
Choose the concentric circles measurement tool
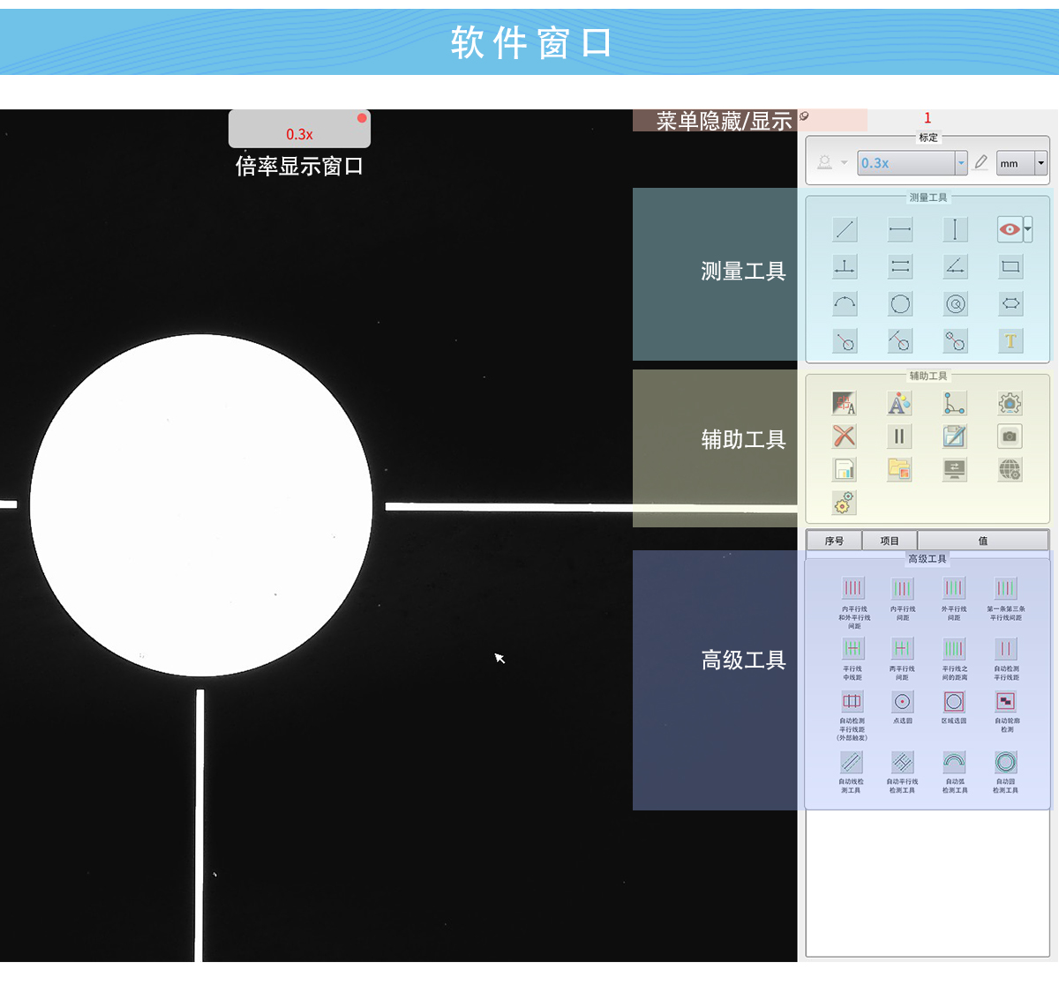point(955,304)
